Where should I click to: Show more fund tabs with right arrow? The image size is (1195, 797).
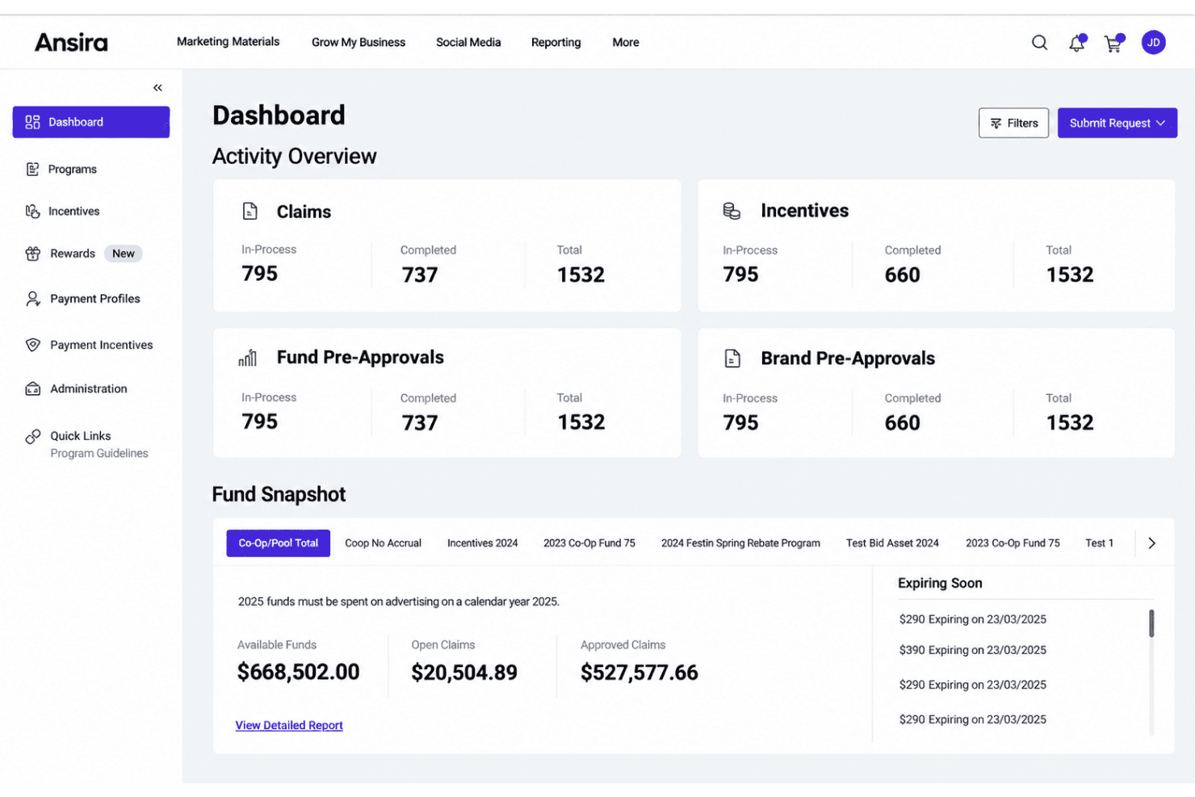pyautogui.click(x=1151, y=543)
